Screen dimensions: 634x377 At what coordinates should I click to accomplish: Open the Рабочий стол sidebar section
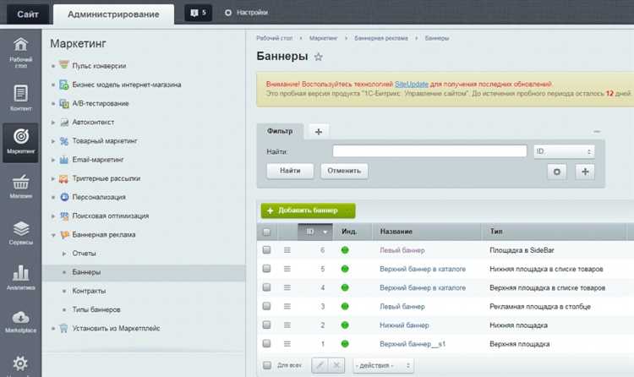click(x=20, y=52)
